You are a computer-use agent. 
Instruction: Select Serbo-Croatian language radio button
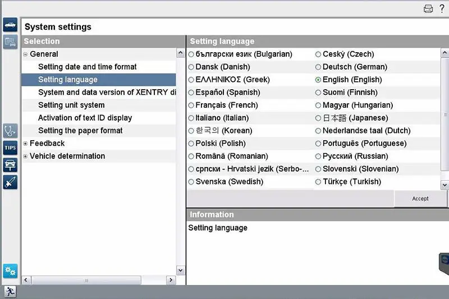191,169
